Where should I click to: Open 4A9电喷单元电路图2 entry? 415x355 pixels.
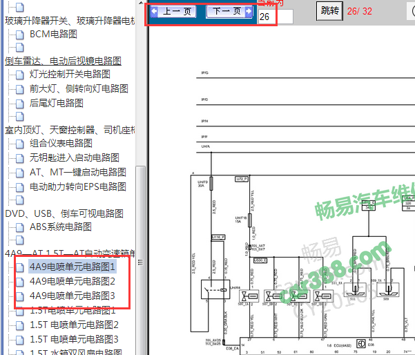pyautogui.click(x=73, y=281)
